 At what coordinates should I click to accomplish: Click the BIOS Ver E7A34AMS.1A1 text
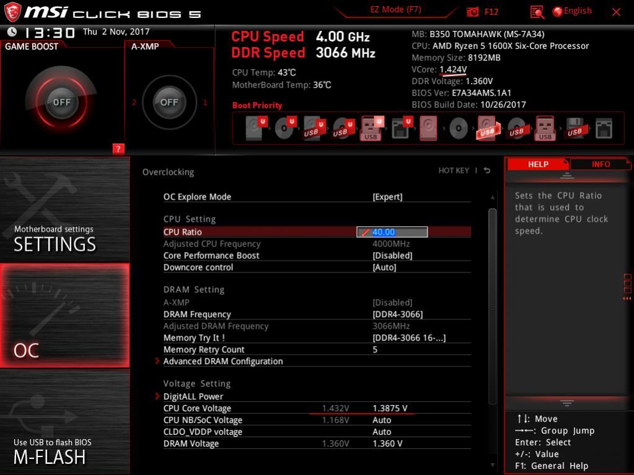461,93
